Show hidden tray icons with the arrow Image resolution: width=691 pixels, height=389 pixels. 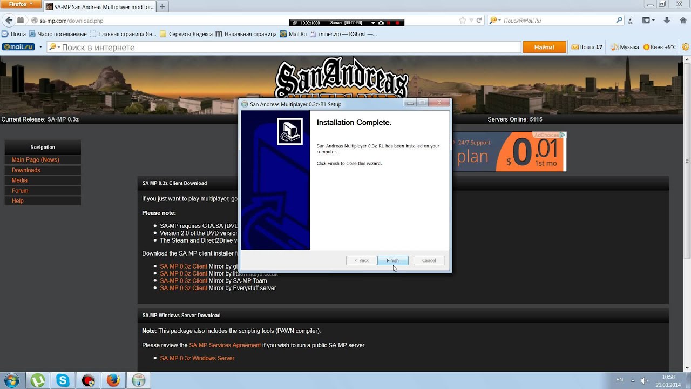tap(632, 380)
